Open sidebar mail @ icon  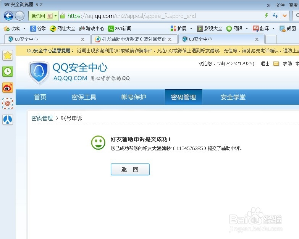pos(8,103)
